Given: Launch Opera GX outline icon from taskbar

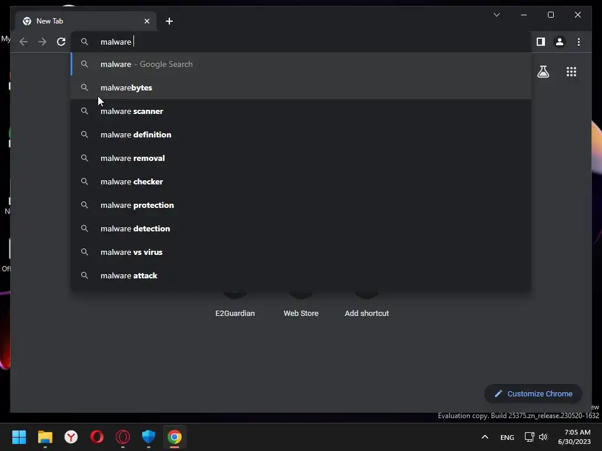Looking at the screenshot, I should tap(123, 437).
